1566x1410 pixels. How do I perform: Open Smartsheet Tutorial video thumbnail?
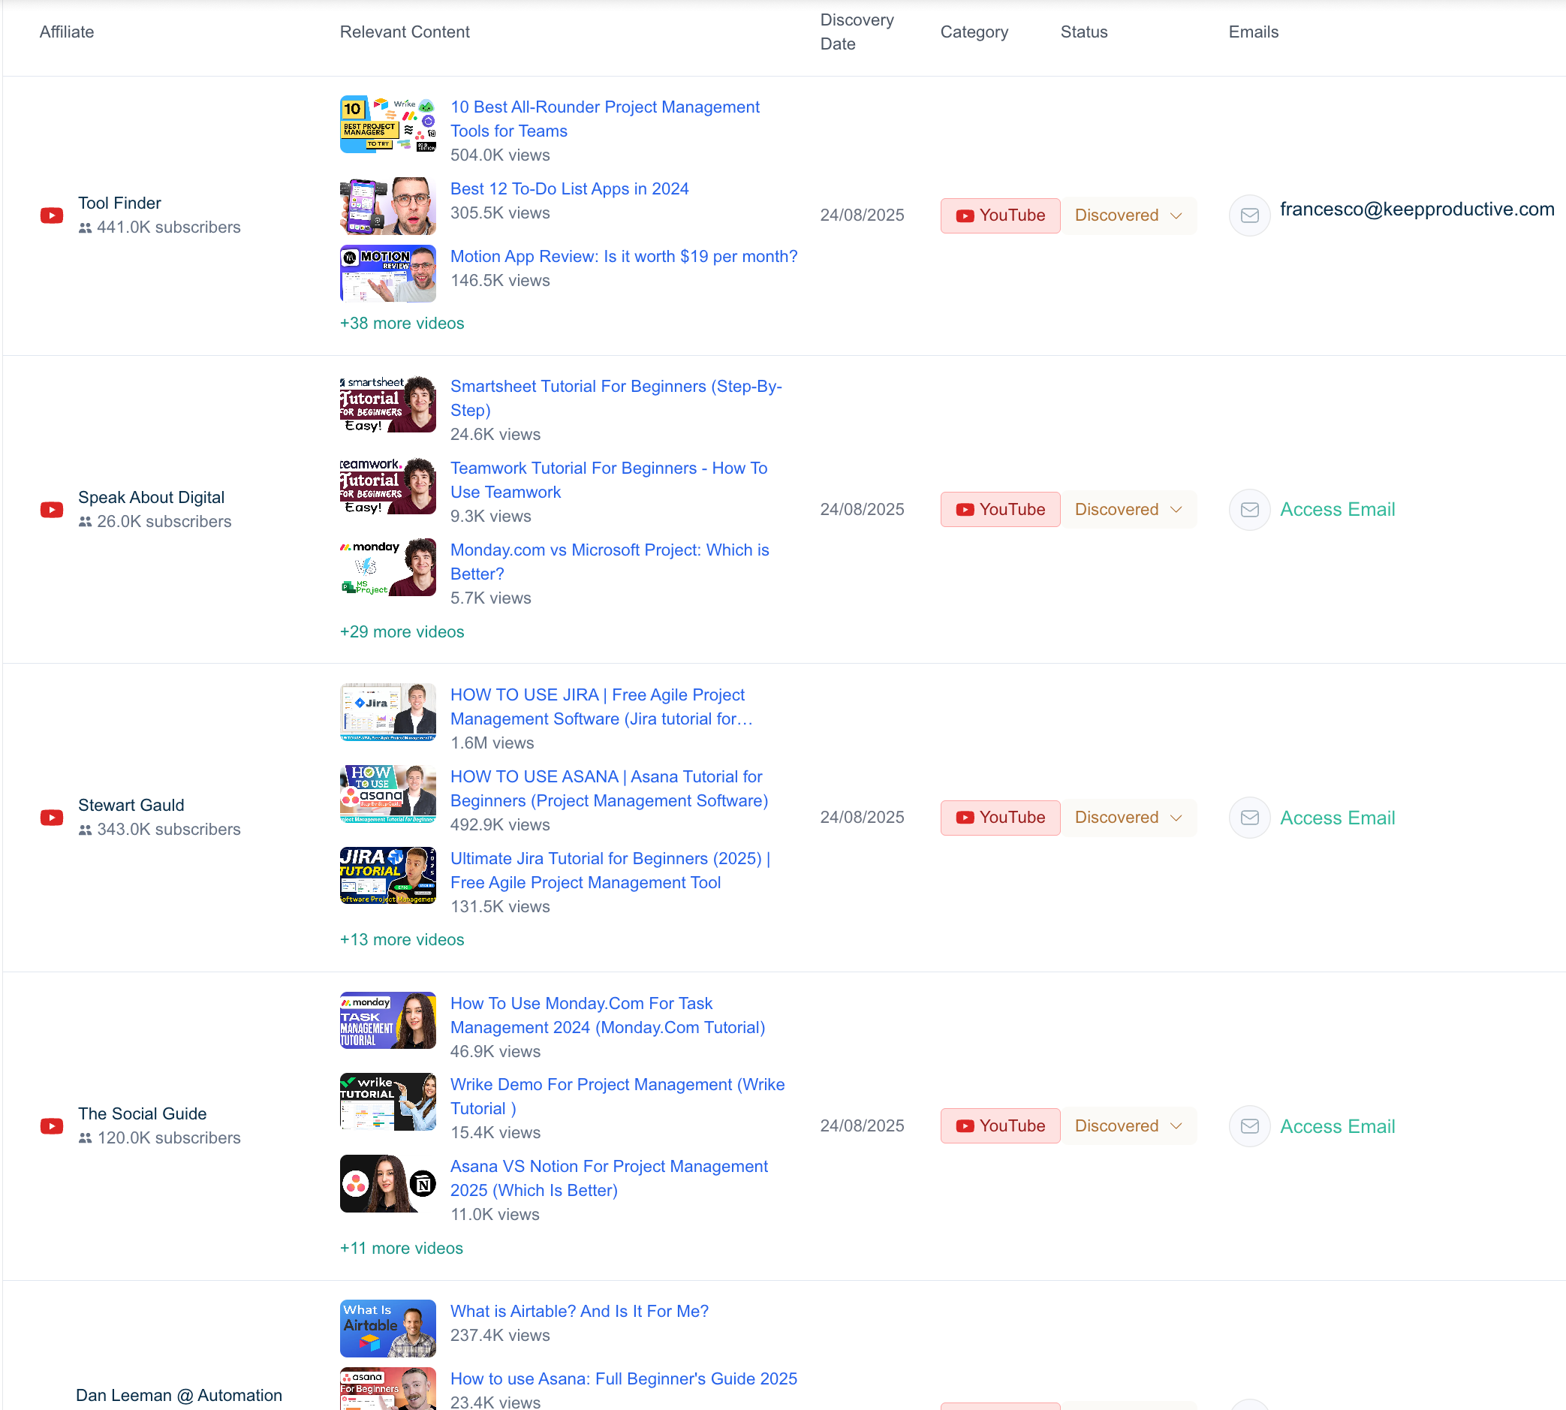point(387,404)
